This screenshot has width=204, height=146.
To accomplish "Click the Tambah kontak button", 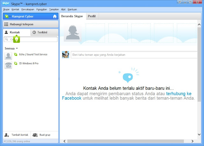I will [x=17, y=135].
